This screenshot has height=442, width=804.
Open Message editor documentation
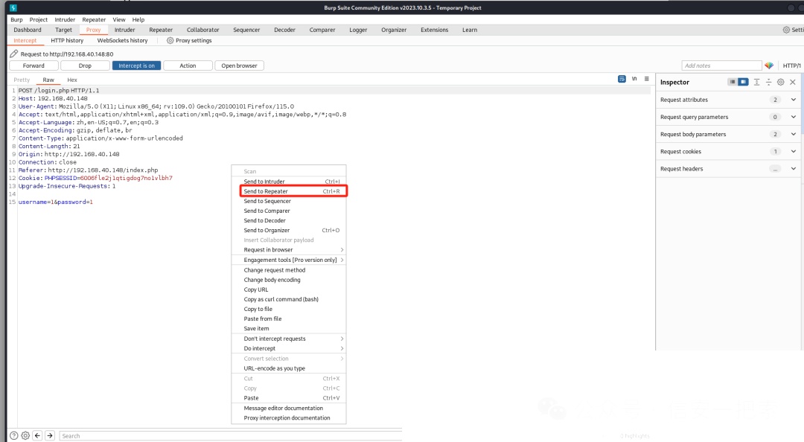289,409
